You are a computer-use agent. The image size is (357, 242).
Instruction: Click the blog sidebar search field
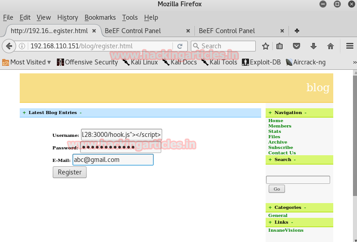[x=298, y=180]
